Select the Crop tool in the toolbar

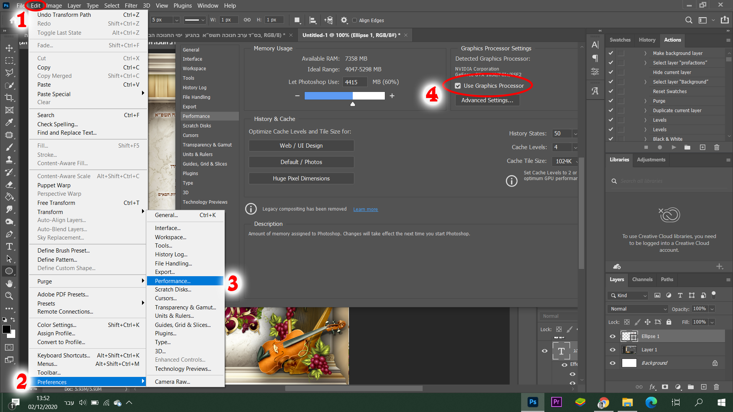pos(9,98)
